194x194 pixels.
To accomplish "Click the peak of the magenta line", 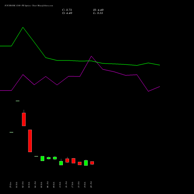I will coord(91,56).
